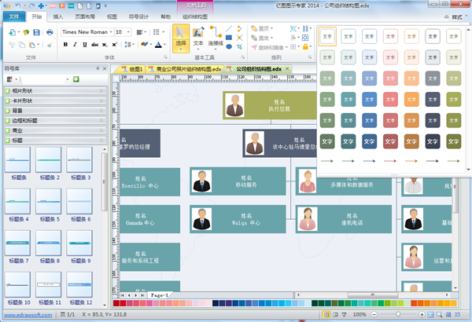Switch to the Insert (插入) ribbon tab
Image resolution: width=472 pixels, height=322 pixels.
[x=58, y=16]
